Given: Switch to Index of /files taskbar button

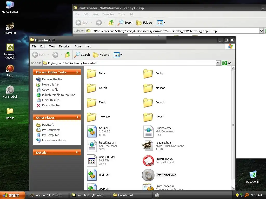Looking at the screenshot, I should 48,195.
